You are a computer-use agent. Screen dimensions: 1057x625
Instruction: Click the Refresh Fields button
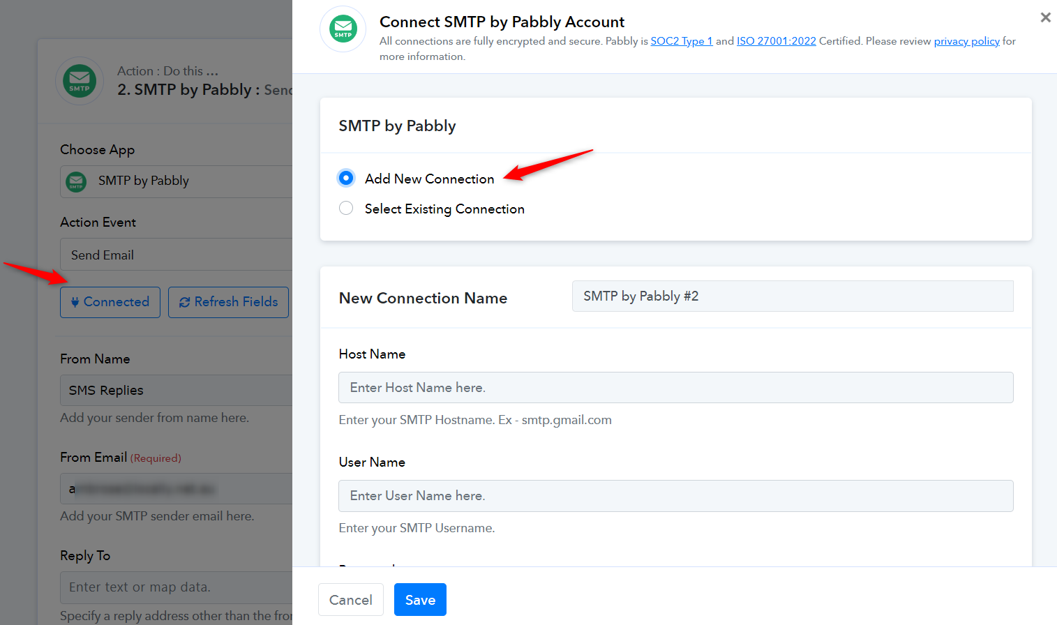(228, 302)
